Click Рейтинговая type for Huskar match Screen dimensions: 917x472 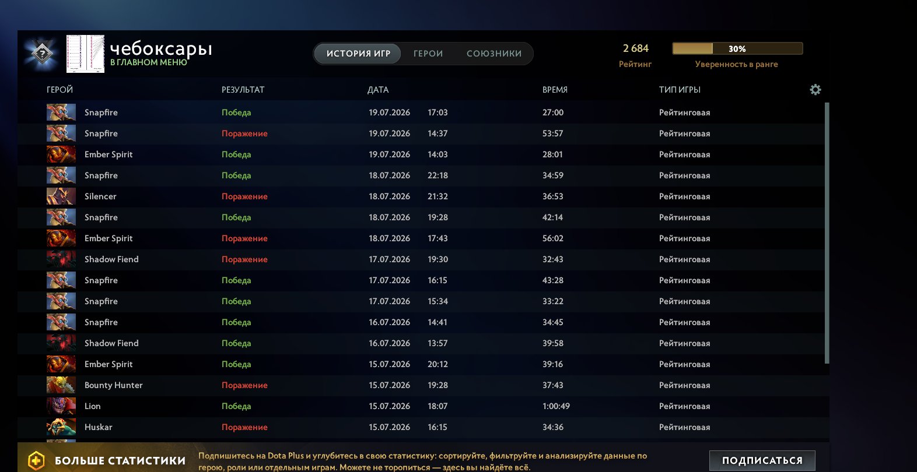tap(684, 427)
